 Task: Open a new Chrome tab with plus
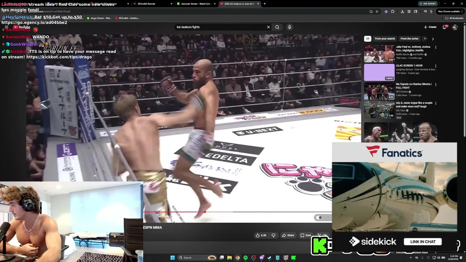[265, 4]
